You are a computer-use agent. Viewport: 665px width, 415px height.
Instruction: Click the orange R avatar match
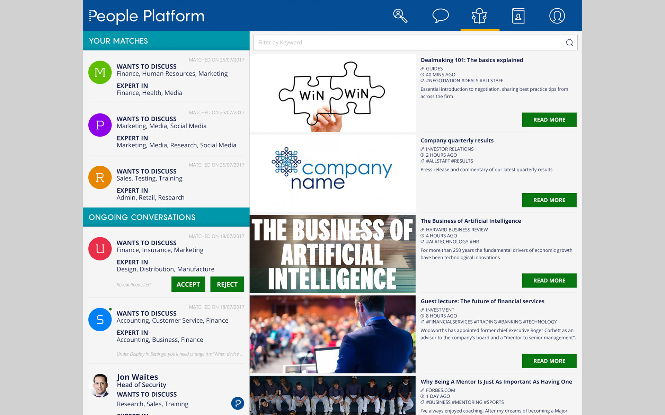click(100, 177)
